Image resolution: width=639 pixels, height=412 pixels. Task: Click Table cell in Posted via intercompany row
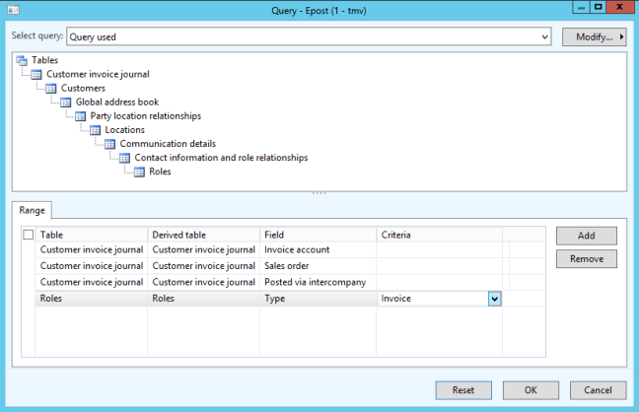point(92,283)
